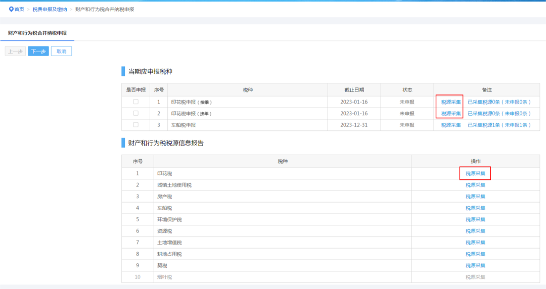Click the 下一步 button
Viewport: 546px width, 289px height.
(38, 51)
